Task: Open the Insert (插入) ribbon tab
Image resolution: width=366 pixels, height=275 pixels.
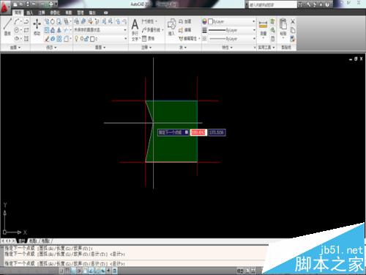Action: pyautogui.click(x=29, y=12)
